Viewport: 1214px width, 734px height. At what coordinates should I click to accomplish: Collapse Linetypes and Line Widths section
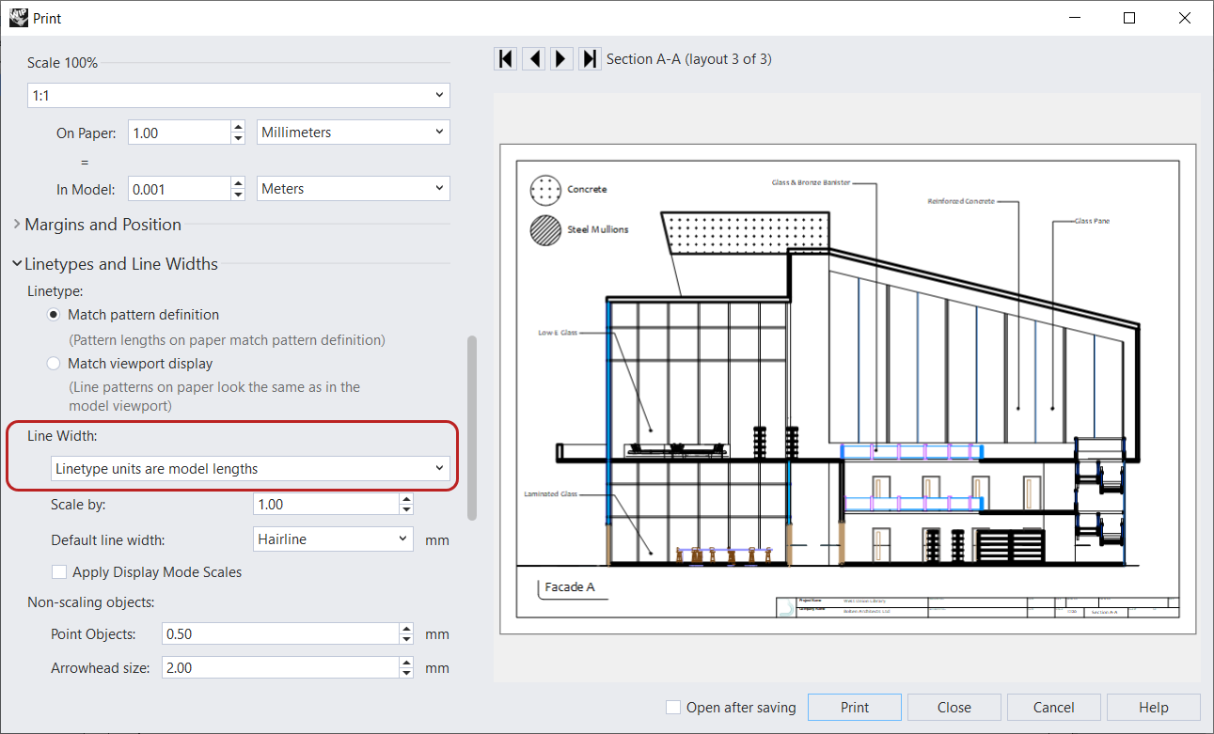[120, 264]
